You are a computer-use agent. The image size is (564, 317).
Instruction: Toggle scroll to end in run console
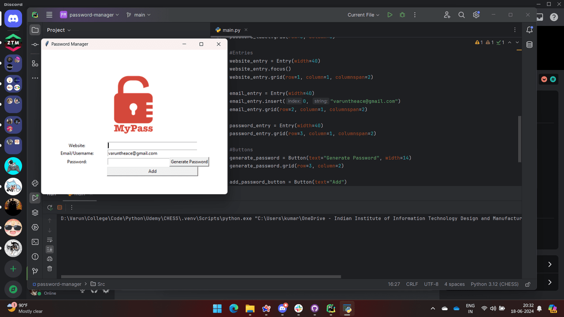coord(50,249)
